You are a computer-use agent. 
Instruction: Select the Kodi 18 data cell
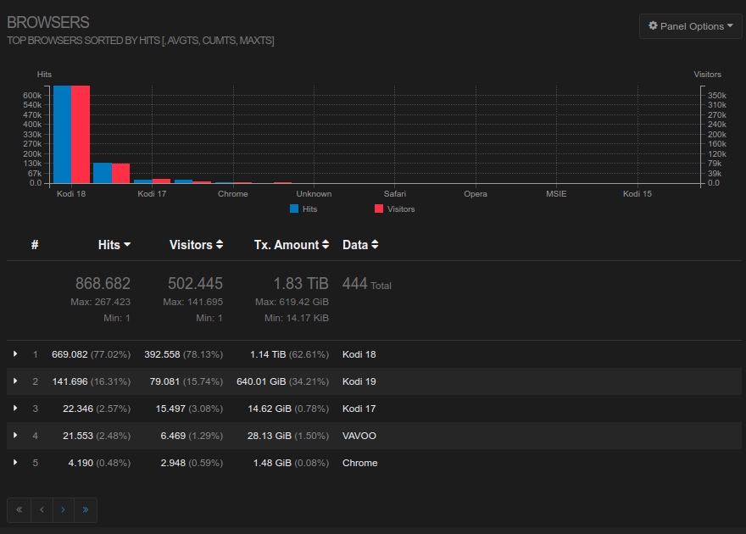point(359,354)
